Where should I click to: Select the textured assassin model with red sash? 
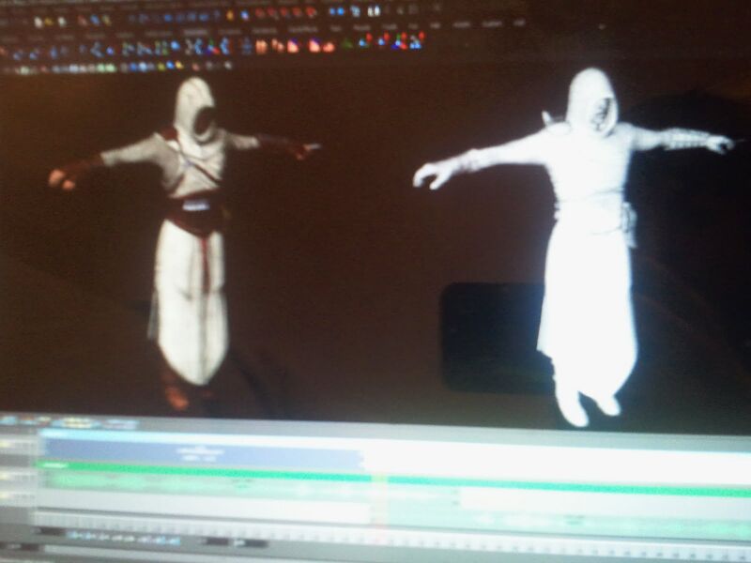click(x=192, y=244)
